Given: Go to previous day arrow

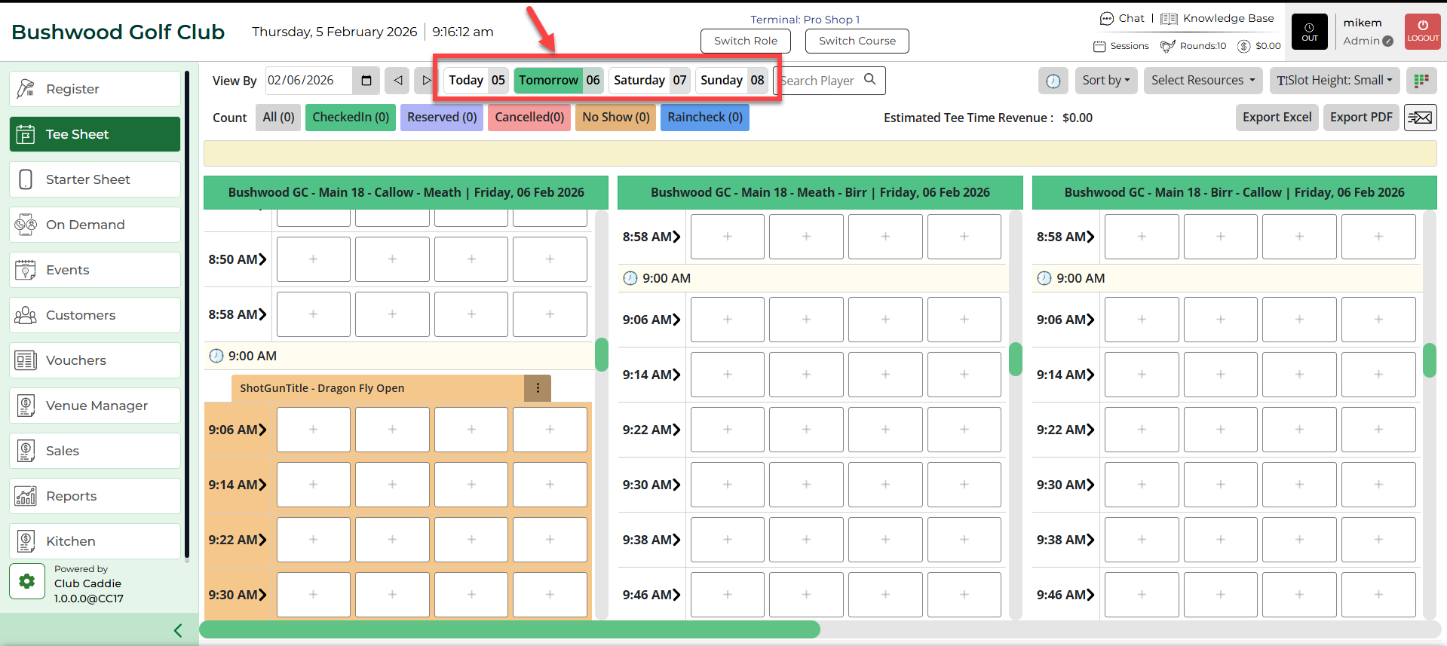Looking at the screenshot, I should (397, 81).
